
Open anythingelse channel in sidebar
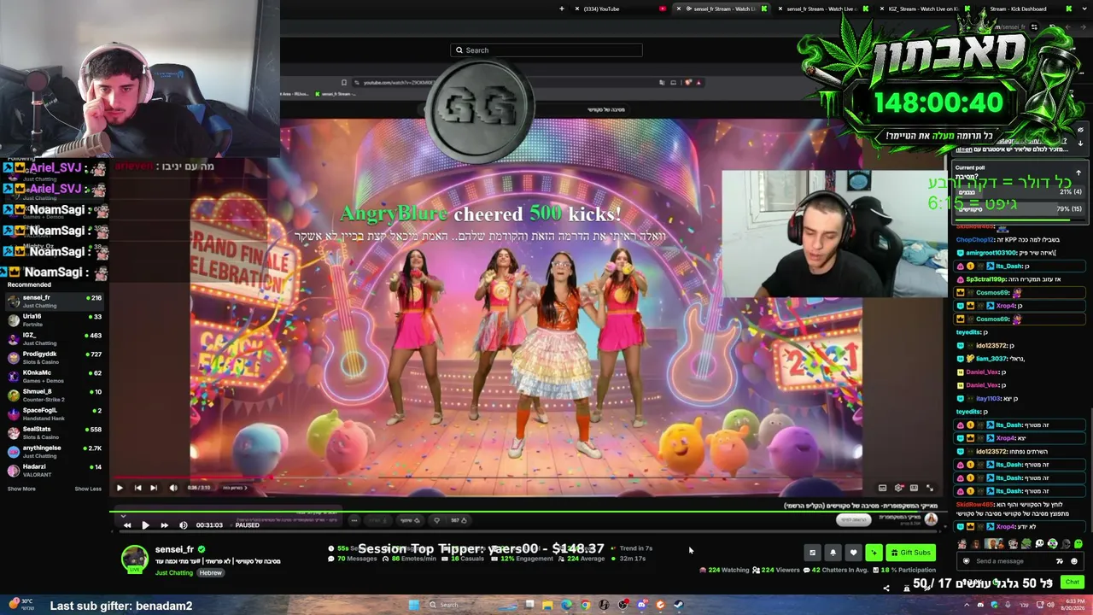pyautogui.click(x=55, y=451)
